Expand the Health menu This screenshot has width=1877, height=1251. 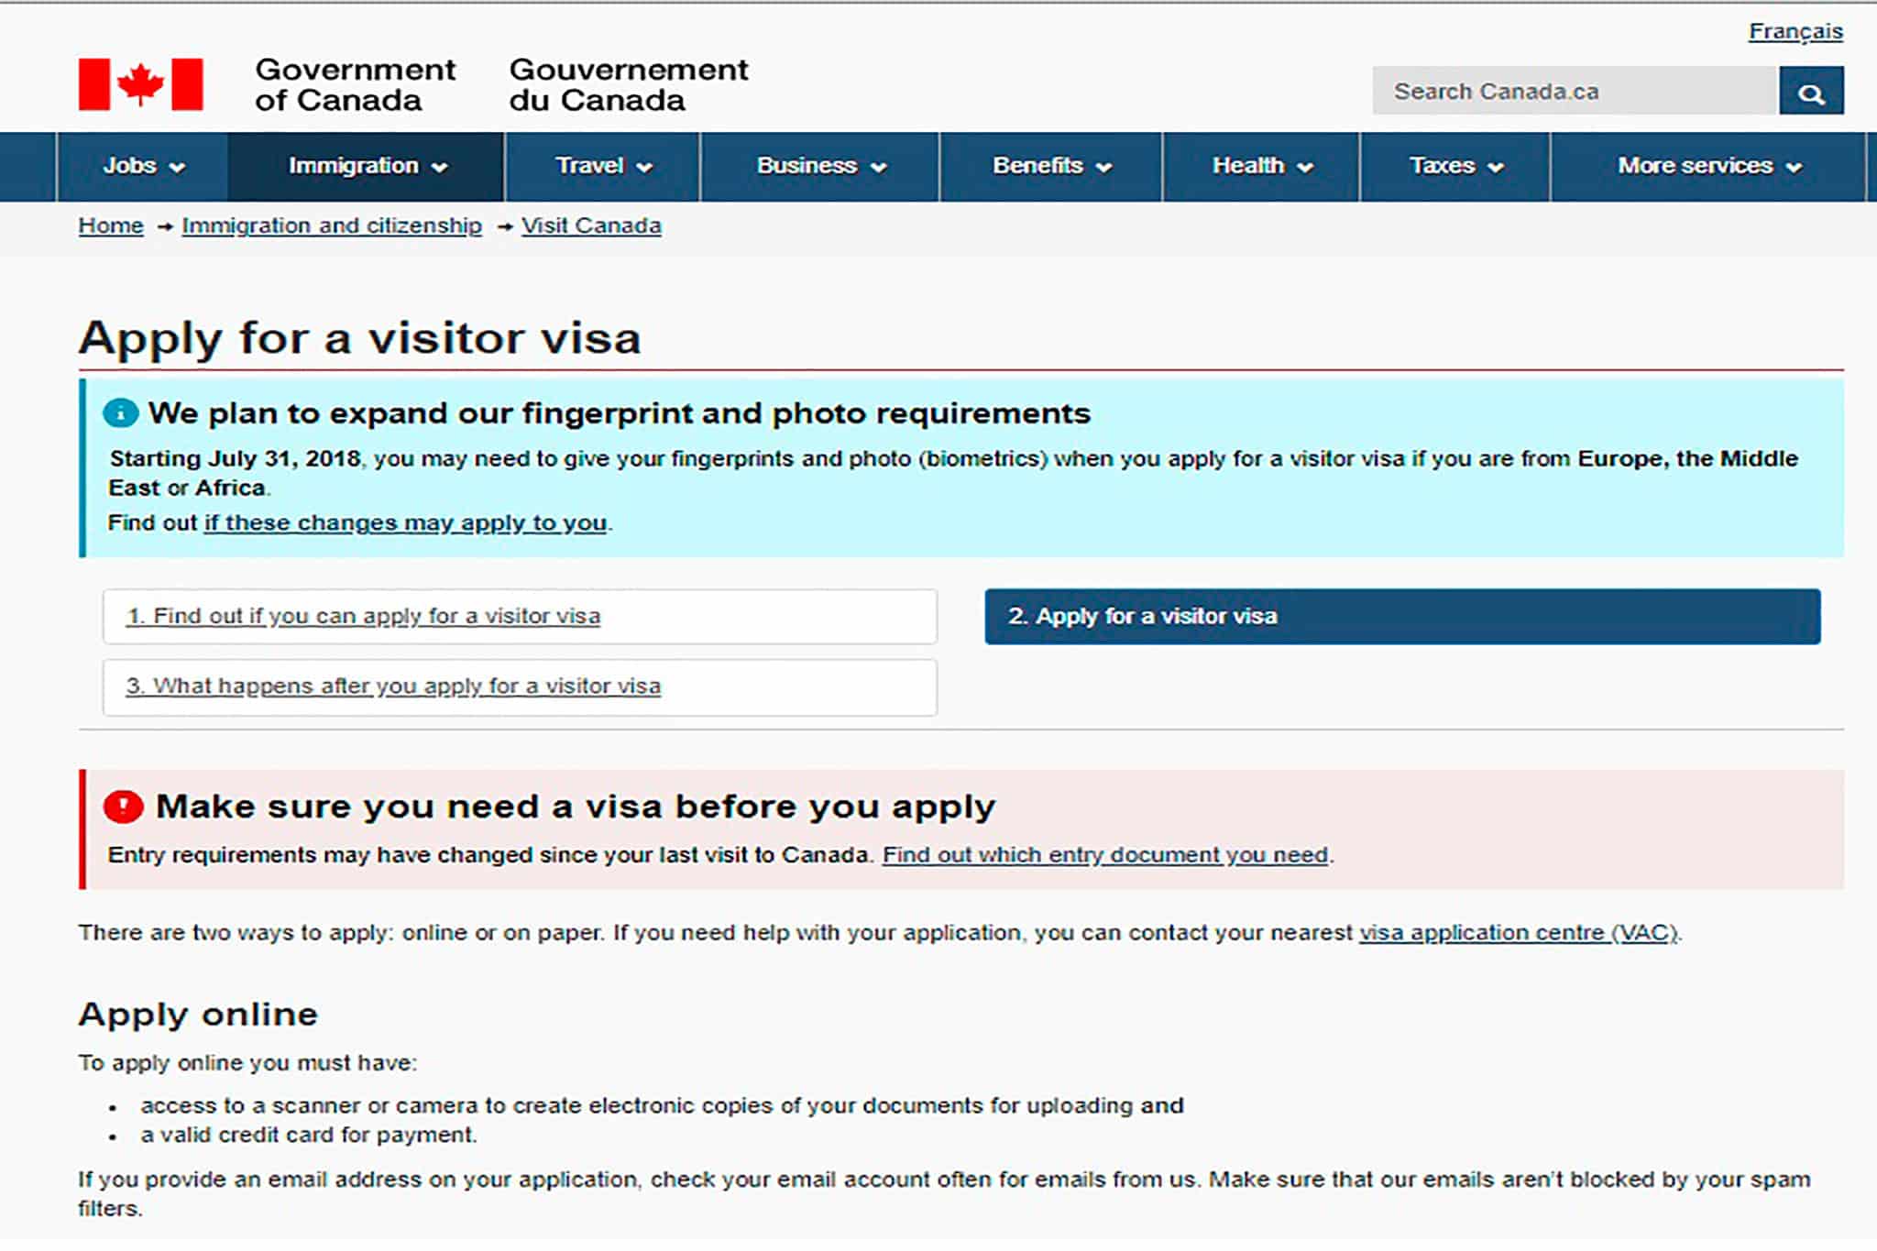1262,166
